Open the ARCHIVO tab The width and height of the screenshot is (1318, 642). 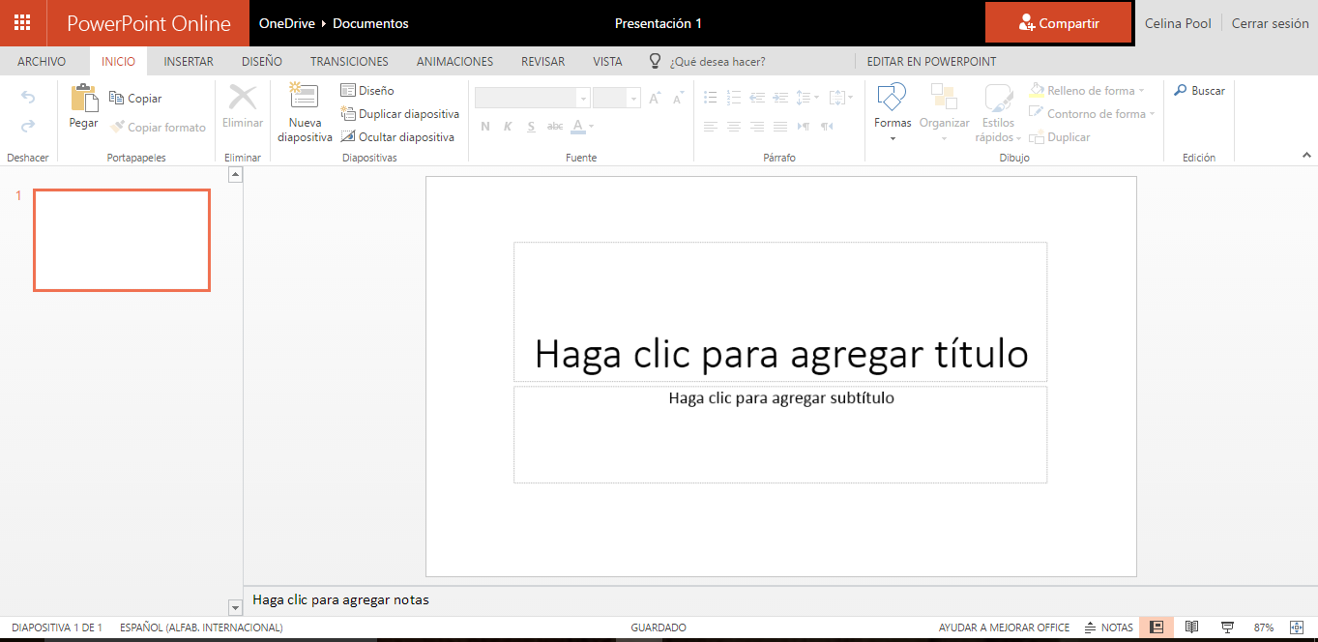tap(42, 61)
